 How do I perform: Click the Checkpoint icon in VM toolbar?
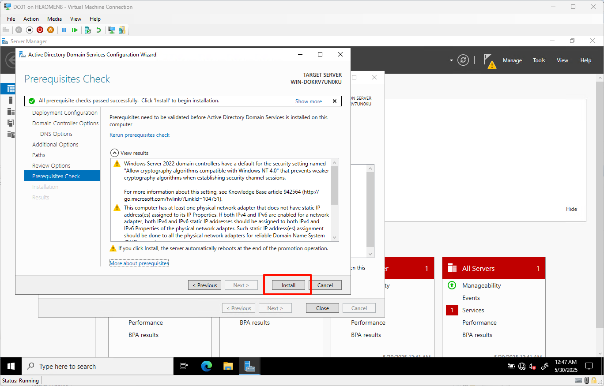coord(88,30)
